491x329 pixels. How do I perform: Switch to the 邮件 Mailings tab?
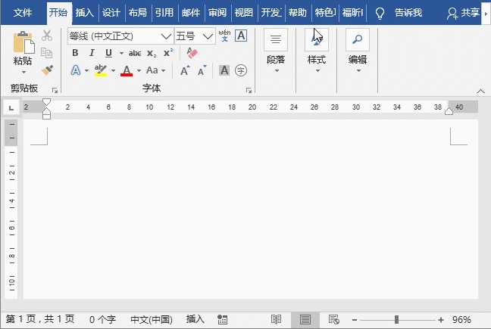coord(191,13)
